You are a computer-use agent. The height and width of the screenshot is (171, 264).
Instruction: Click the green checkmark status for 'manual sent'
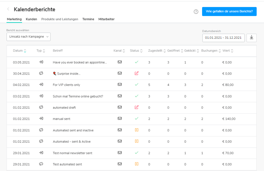136,118
